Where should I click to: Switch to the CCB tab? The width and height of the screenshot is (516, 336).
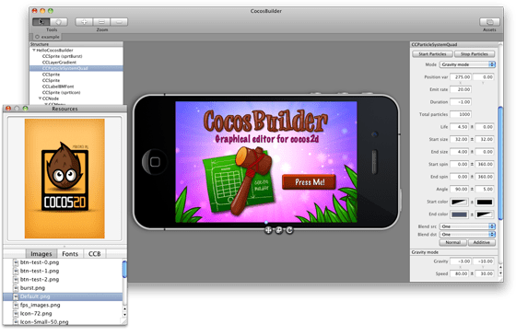(94, 254)
